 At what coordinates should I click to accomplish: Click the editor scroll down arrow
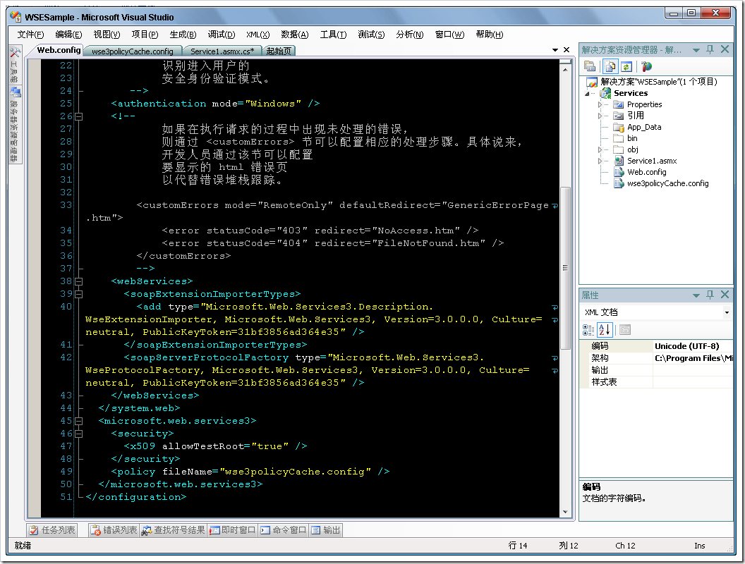click(565, 512)
